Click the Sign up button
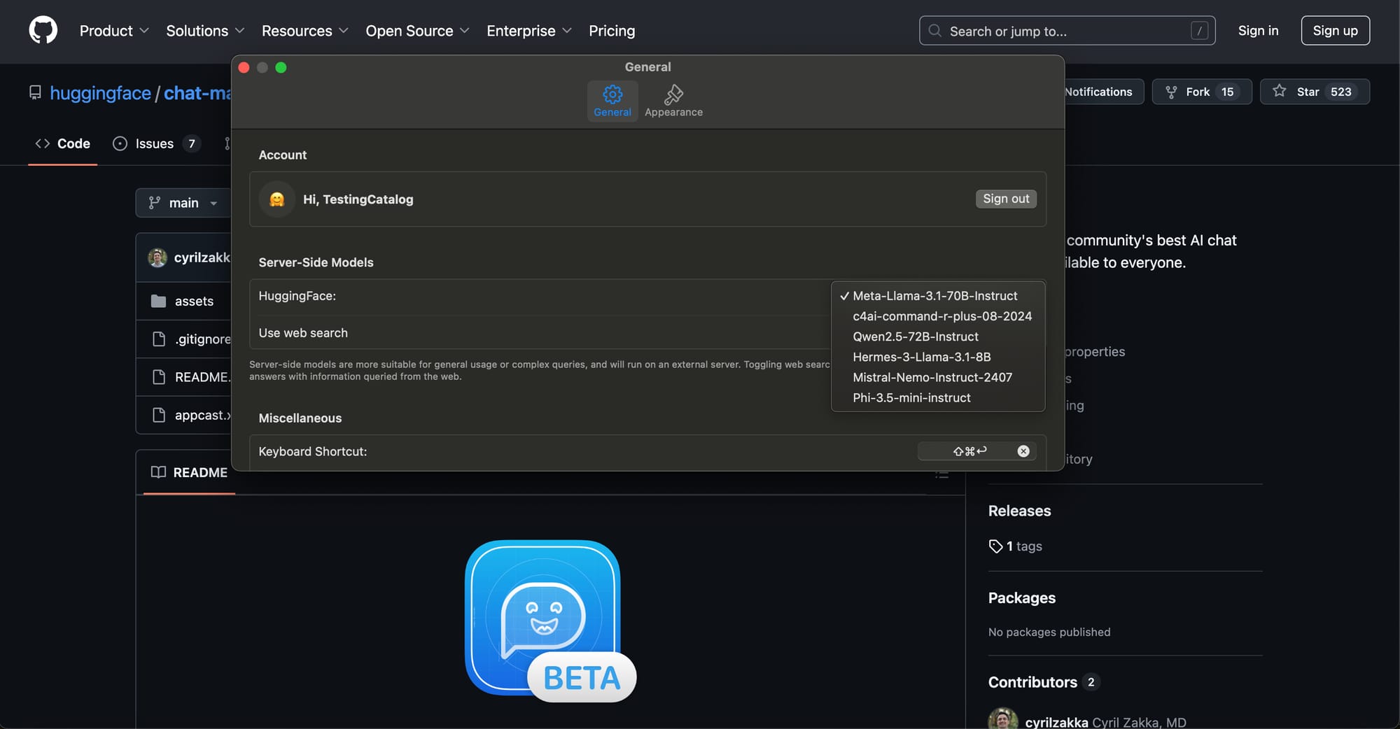 click(x=1335, y=31)
